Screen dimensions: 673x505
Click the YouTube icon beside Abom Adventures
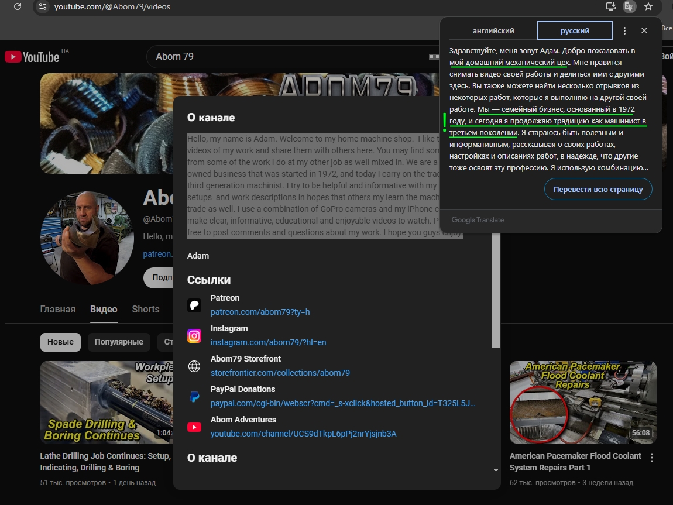pos(194,427)
